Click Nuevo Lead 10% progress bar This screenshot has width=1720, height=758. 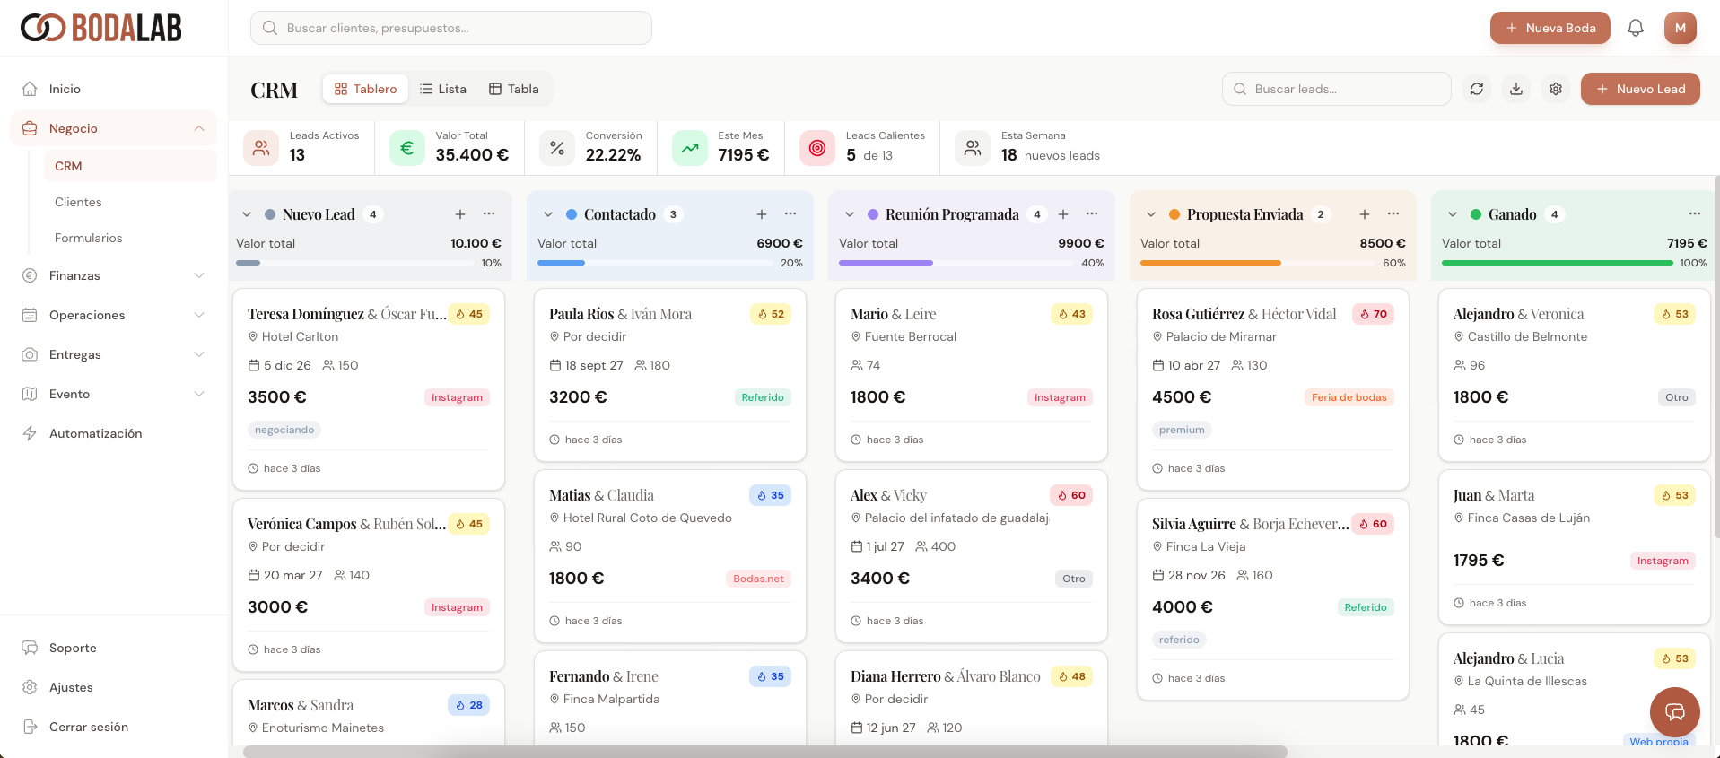[x=354, y=263]
